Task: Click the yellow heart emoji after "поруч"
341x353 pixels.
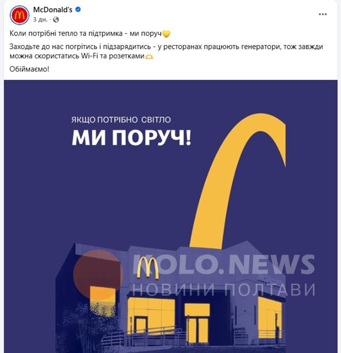Action: tap(166, 34)
